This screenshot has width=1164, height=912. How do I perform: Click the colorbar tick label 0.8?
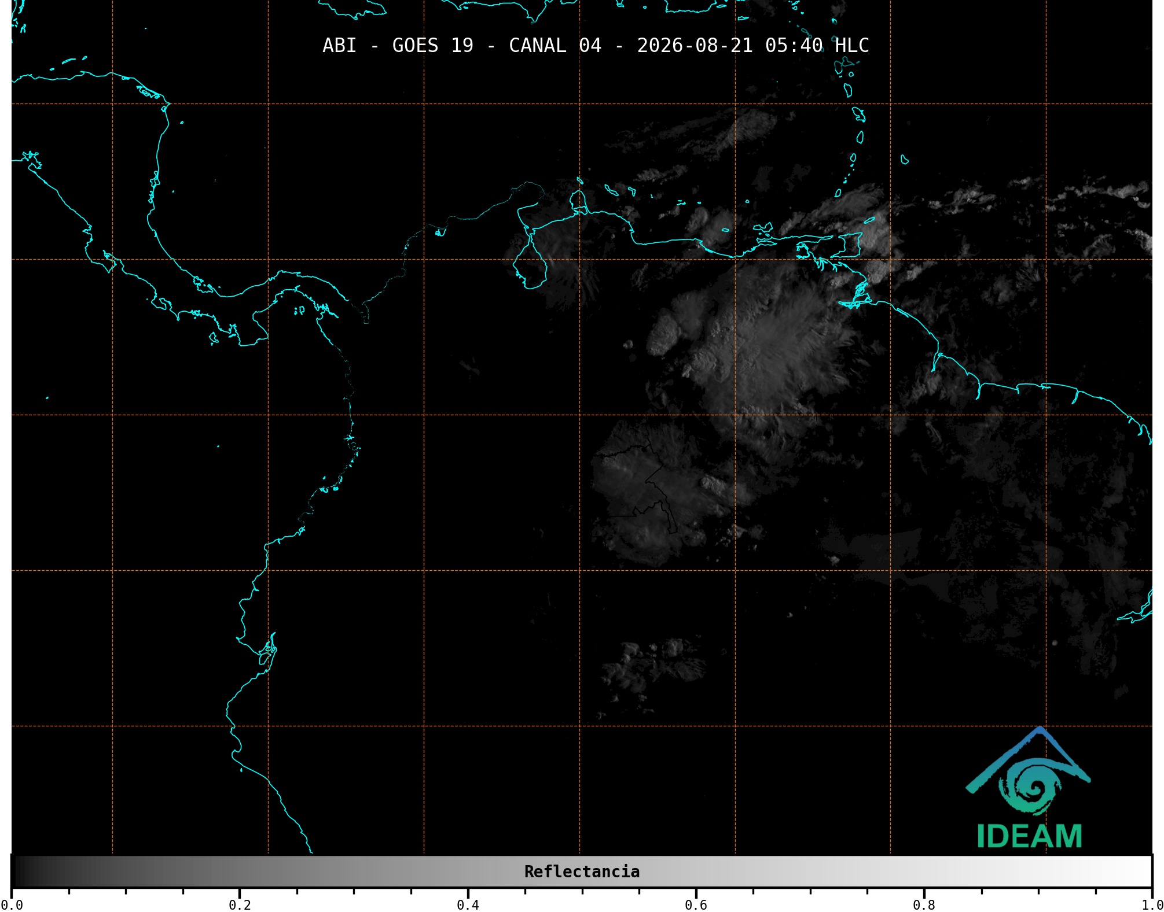[924, 905]
